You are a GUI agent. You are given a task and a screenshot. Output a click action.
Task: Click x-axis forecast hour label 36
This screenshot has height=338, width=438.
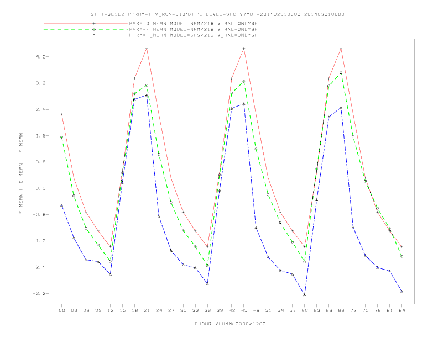pos(207,310)
